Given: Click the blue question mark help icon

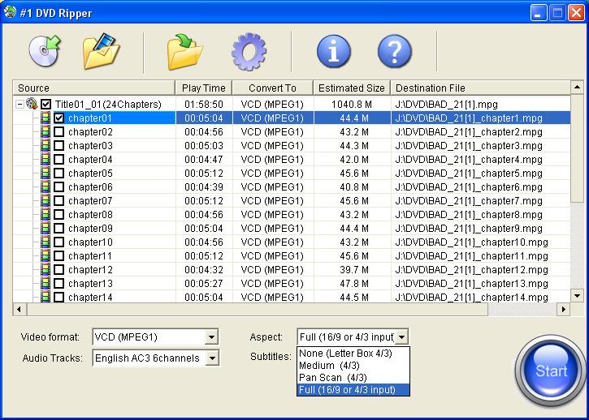Looking at the screenshot, I should point(394,51).
